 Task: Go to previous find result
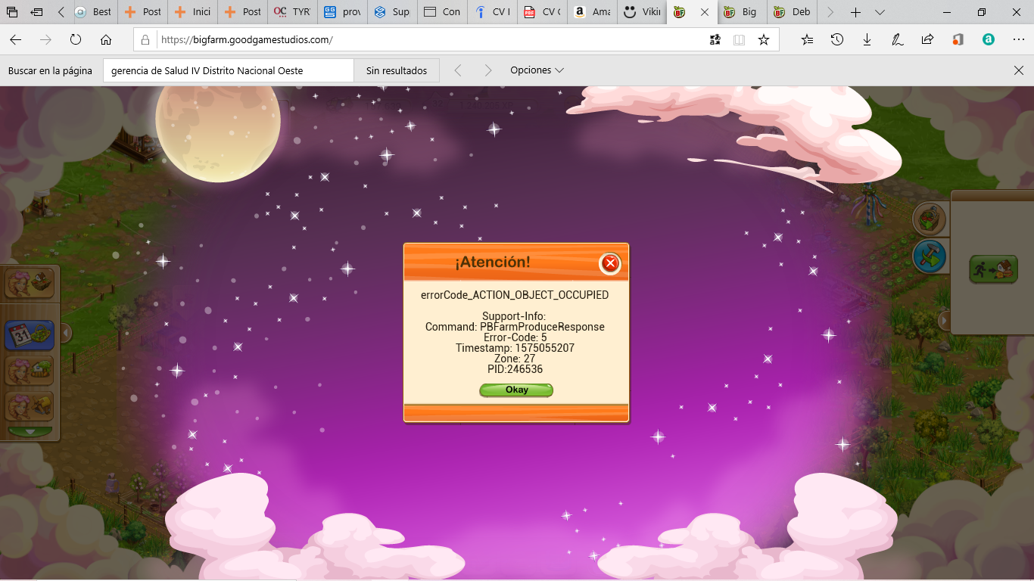pyautogui.click(x=458, y=70)
